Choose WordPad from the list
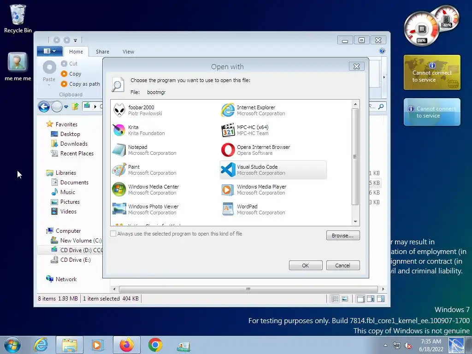 [273, 210]
